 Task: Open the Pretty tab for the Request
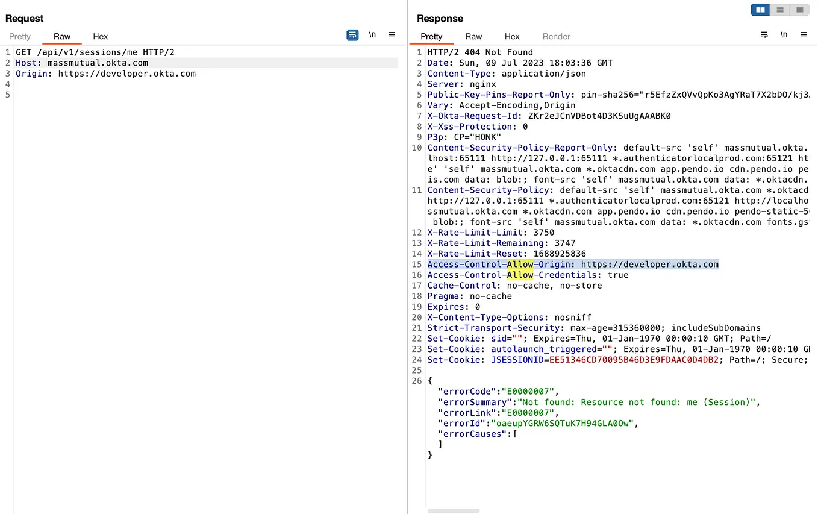(19, 37)
